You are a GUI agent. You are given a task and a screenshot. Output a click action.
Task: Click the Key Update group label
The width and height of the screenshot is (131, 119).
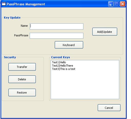click(12, 18)
